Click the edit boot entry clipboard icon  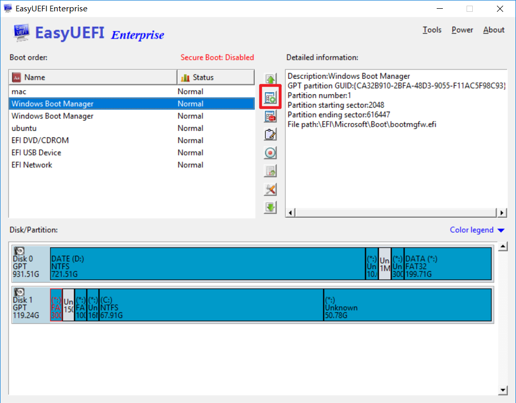270,134
